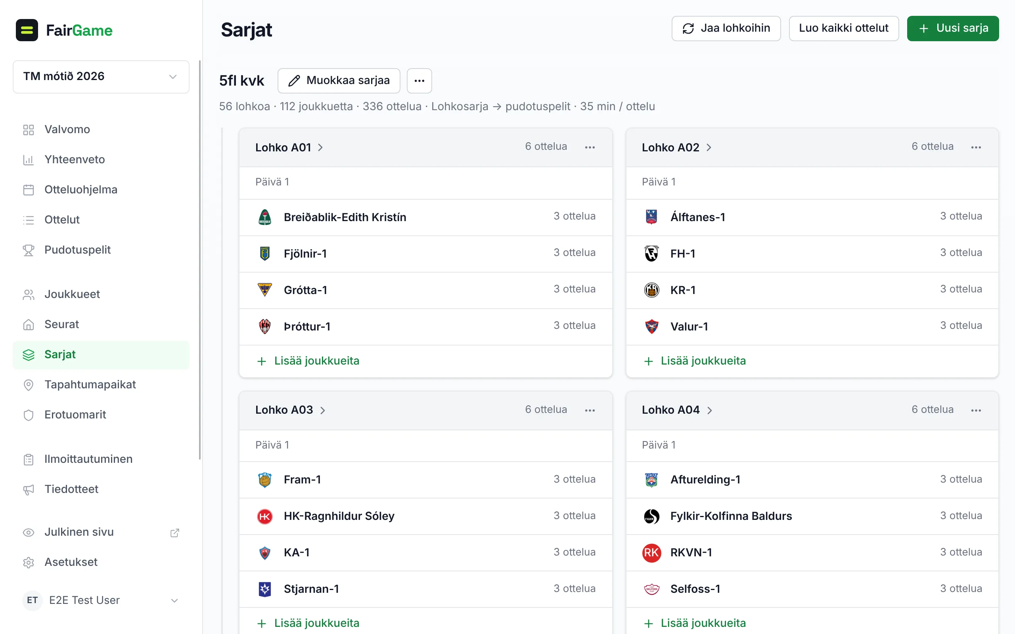The width and height of the screenshot is (1015, 634).
Task: Click the Stjarnan-1 star crest
Action: (x=265, y=589)
